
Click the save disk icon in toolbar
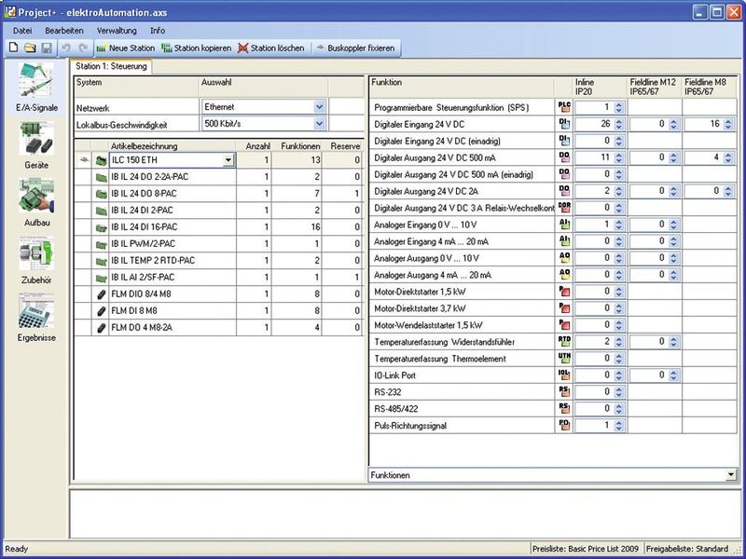[46, 48]
